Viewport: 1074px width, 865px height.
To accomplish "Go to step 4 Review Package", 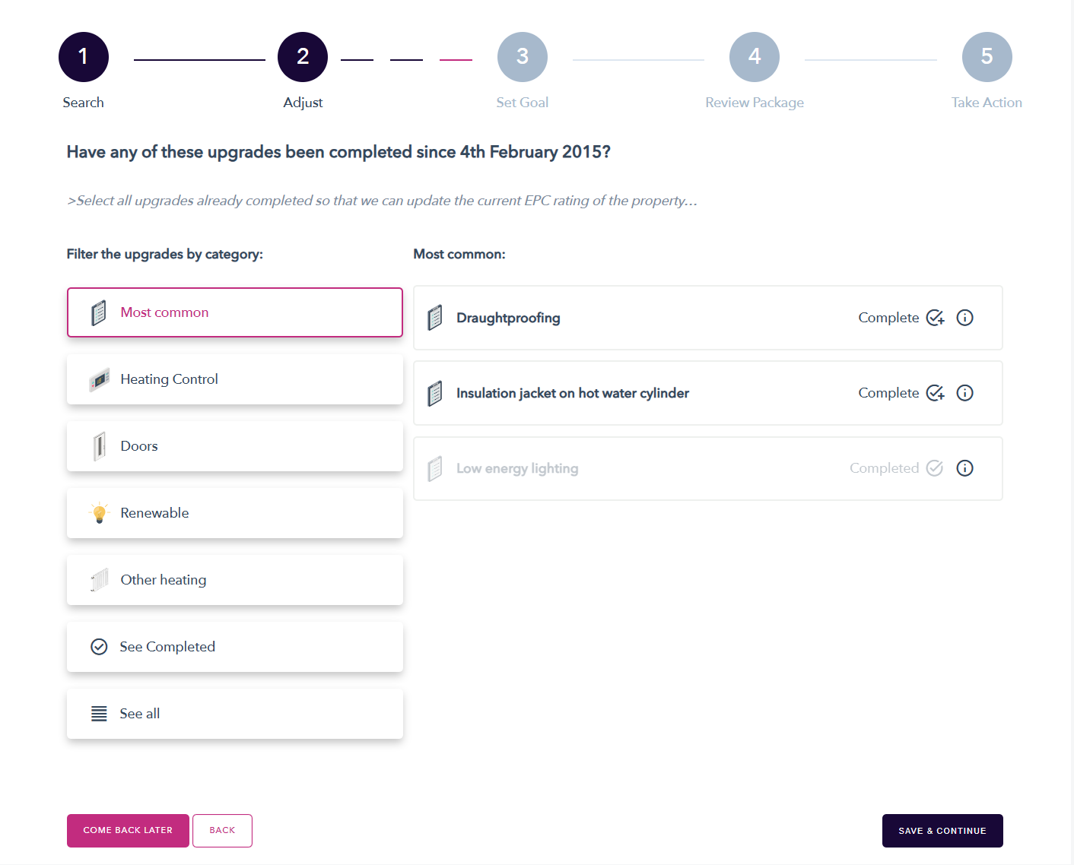I will click(x=755, y=57).
